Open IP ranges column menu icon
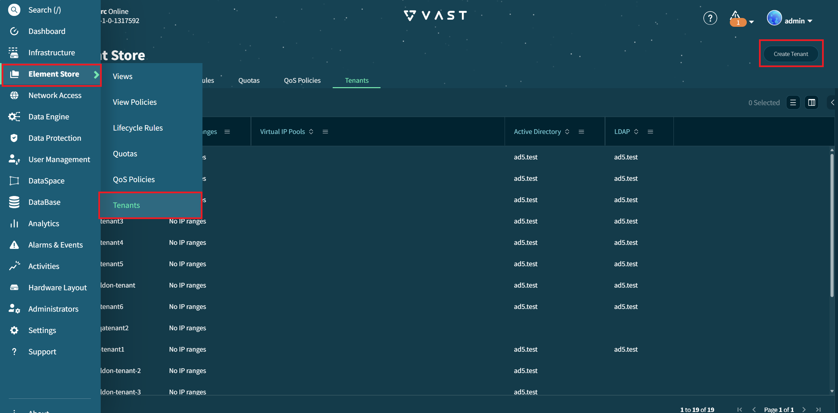Viewport: 838px width, 413px height. click(227, 132)
